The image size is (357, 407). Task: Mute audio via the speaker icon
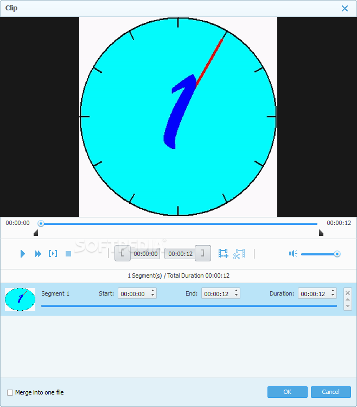coord(293,254)
